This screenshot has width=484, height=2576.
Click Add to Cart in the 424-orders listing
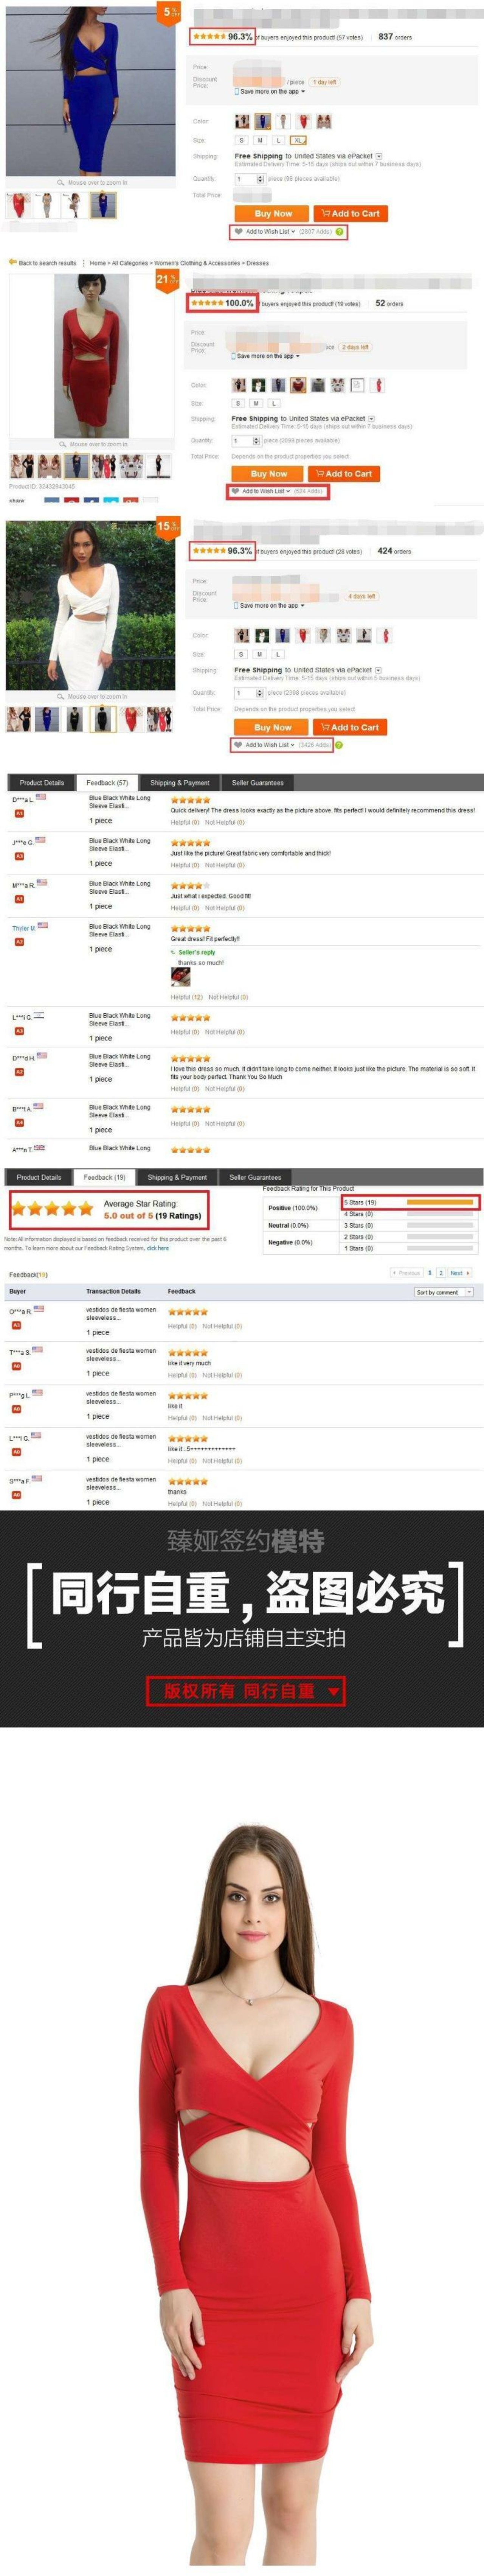(x=350, y=727)
